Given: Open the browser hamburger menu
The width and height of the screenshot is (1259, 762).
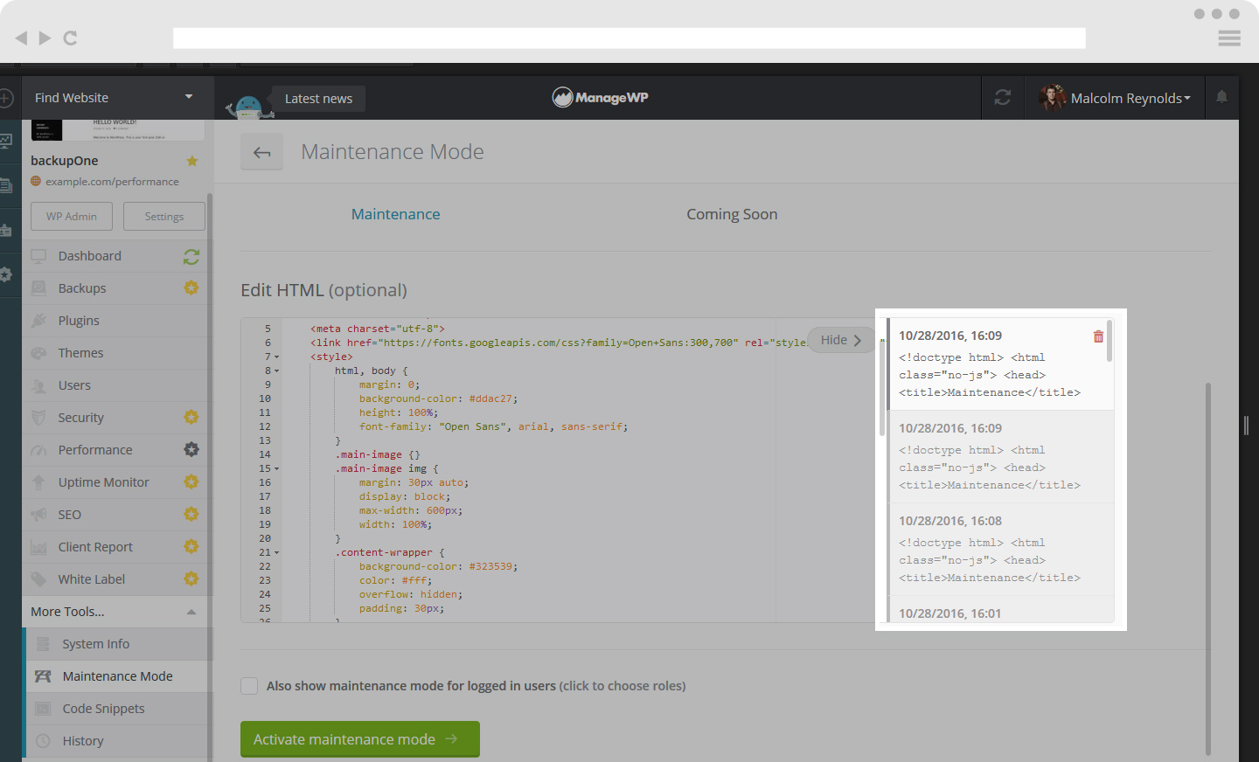Looking at the screenshot, I should (1229, 38).
